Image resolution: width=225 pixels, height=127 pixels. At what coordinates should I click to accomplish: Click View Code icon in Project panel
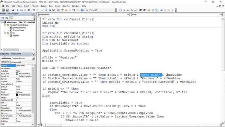(x=2, y=18)
